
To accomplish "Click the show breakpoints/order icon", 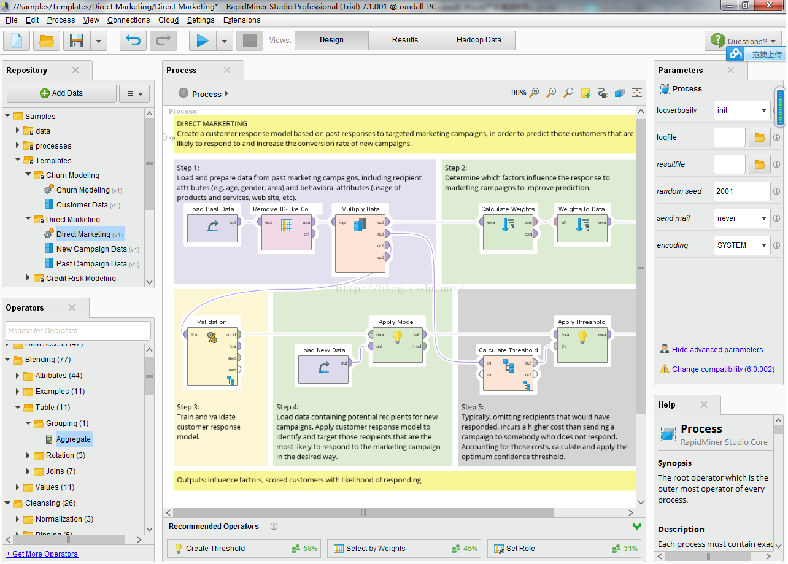I will 636,93.
